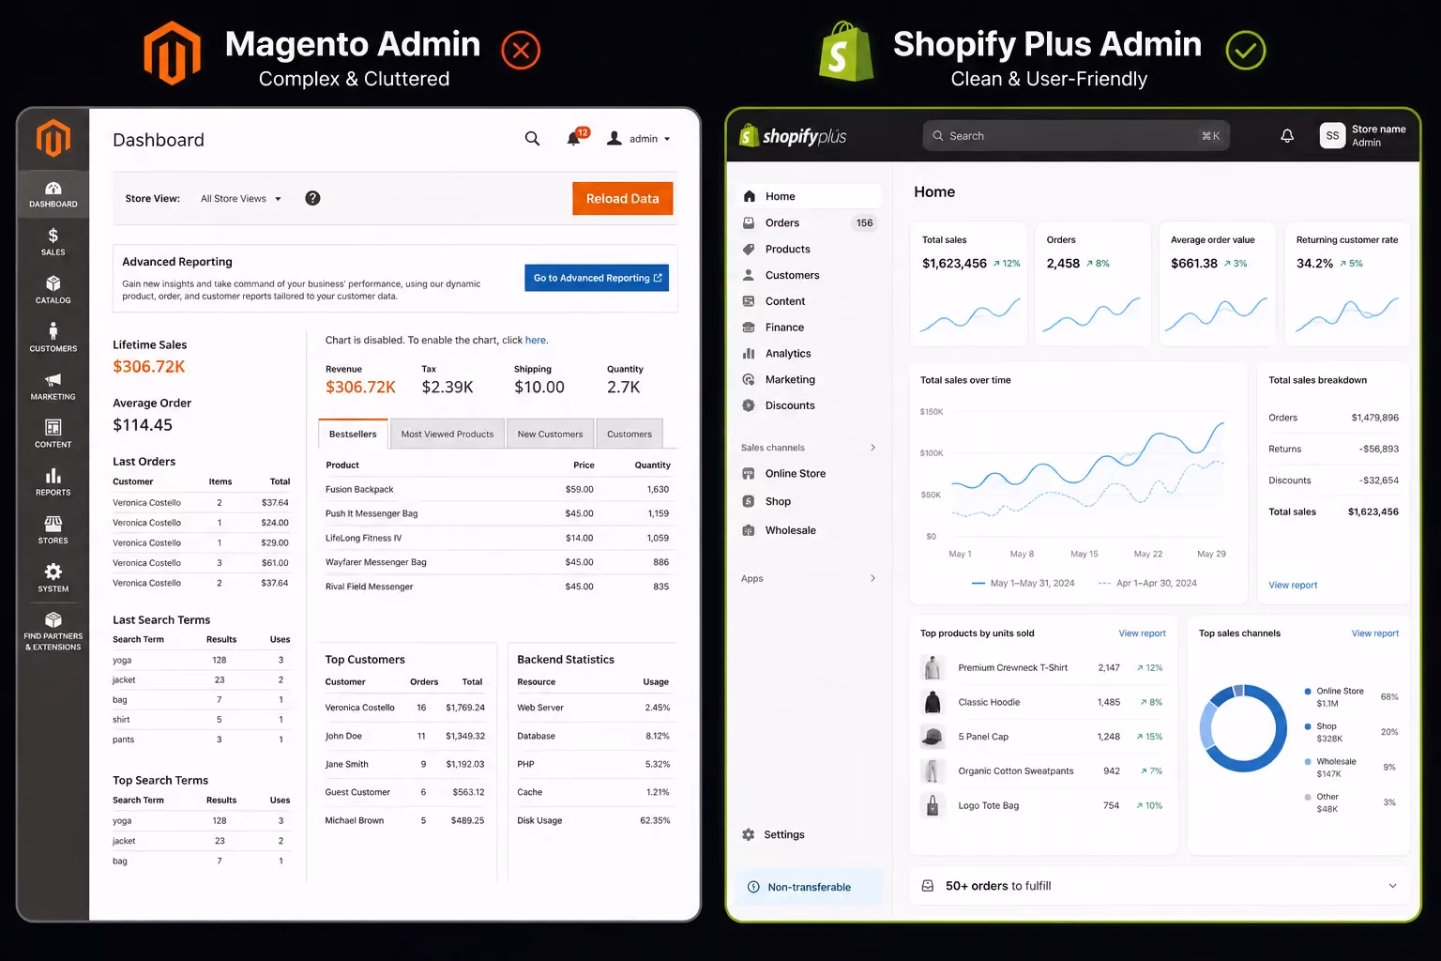
Task: Select the Classic Hoodie thumbnail
Action: click(933, 702)
